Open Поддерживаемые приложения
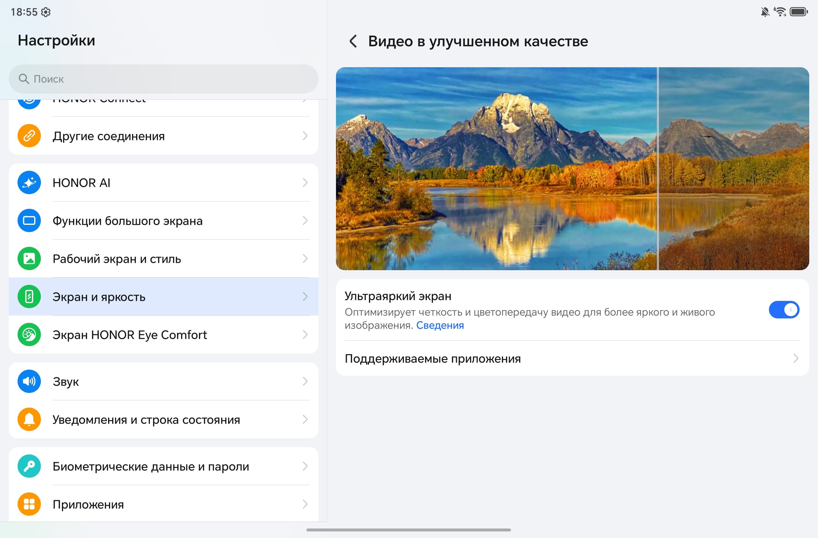This screenshot has width=818, height=538. point(572,358)
